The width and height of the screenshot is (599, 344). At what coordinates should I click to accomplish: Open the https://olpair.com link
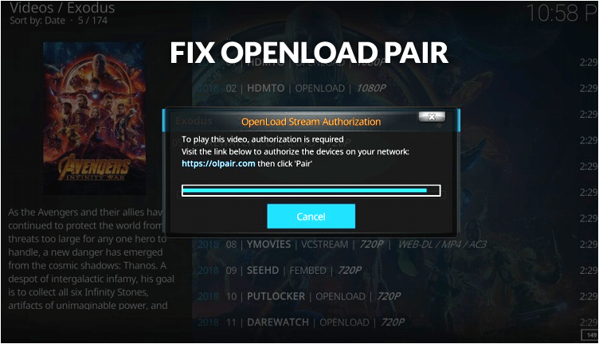pyautogui.click(x=218, y=164)
